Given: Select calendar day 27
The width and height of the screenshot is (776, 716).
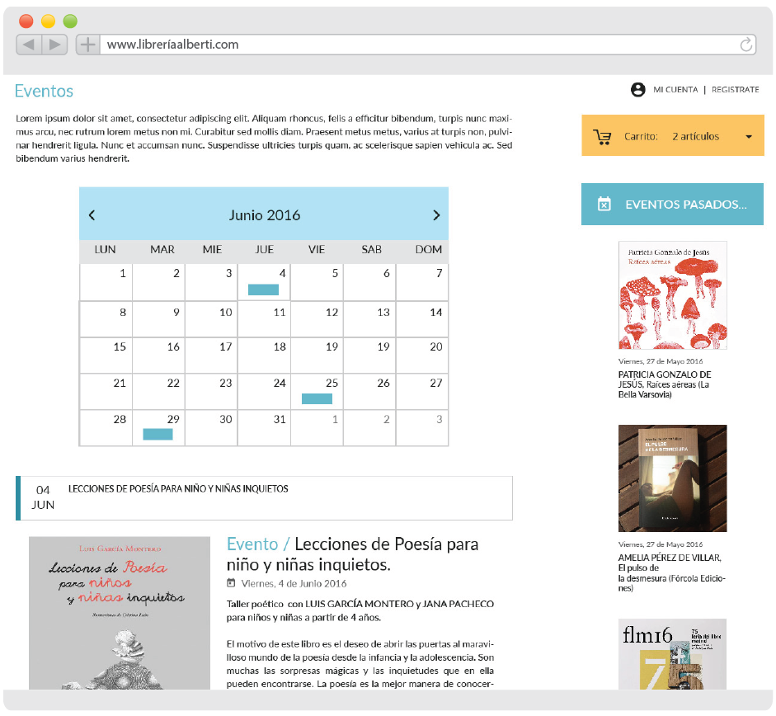Looking at the screenshot, I should point(422,392).
